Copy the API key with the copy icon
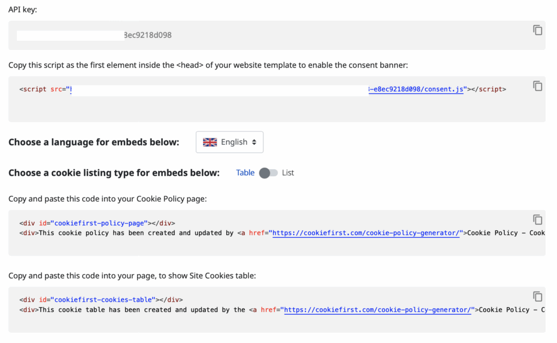The width and height of the screenshot is (557, 343). [537, 30]
